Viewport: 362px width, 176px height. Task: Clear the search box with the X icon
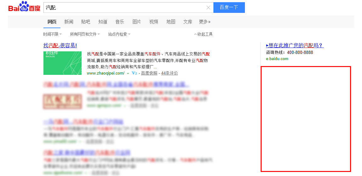point(208,8)
